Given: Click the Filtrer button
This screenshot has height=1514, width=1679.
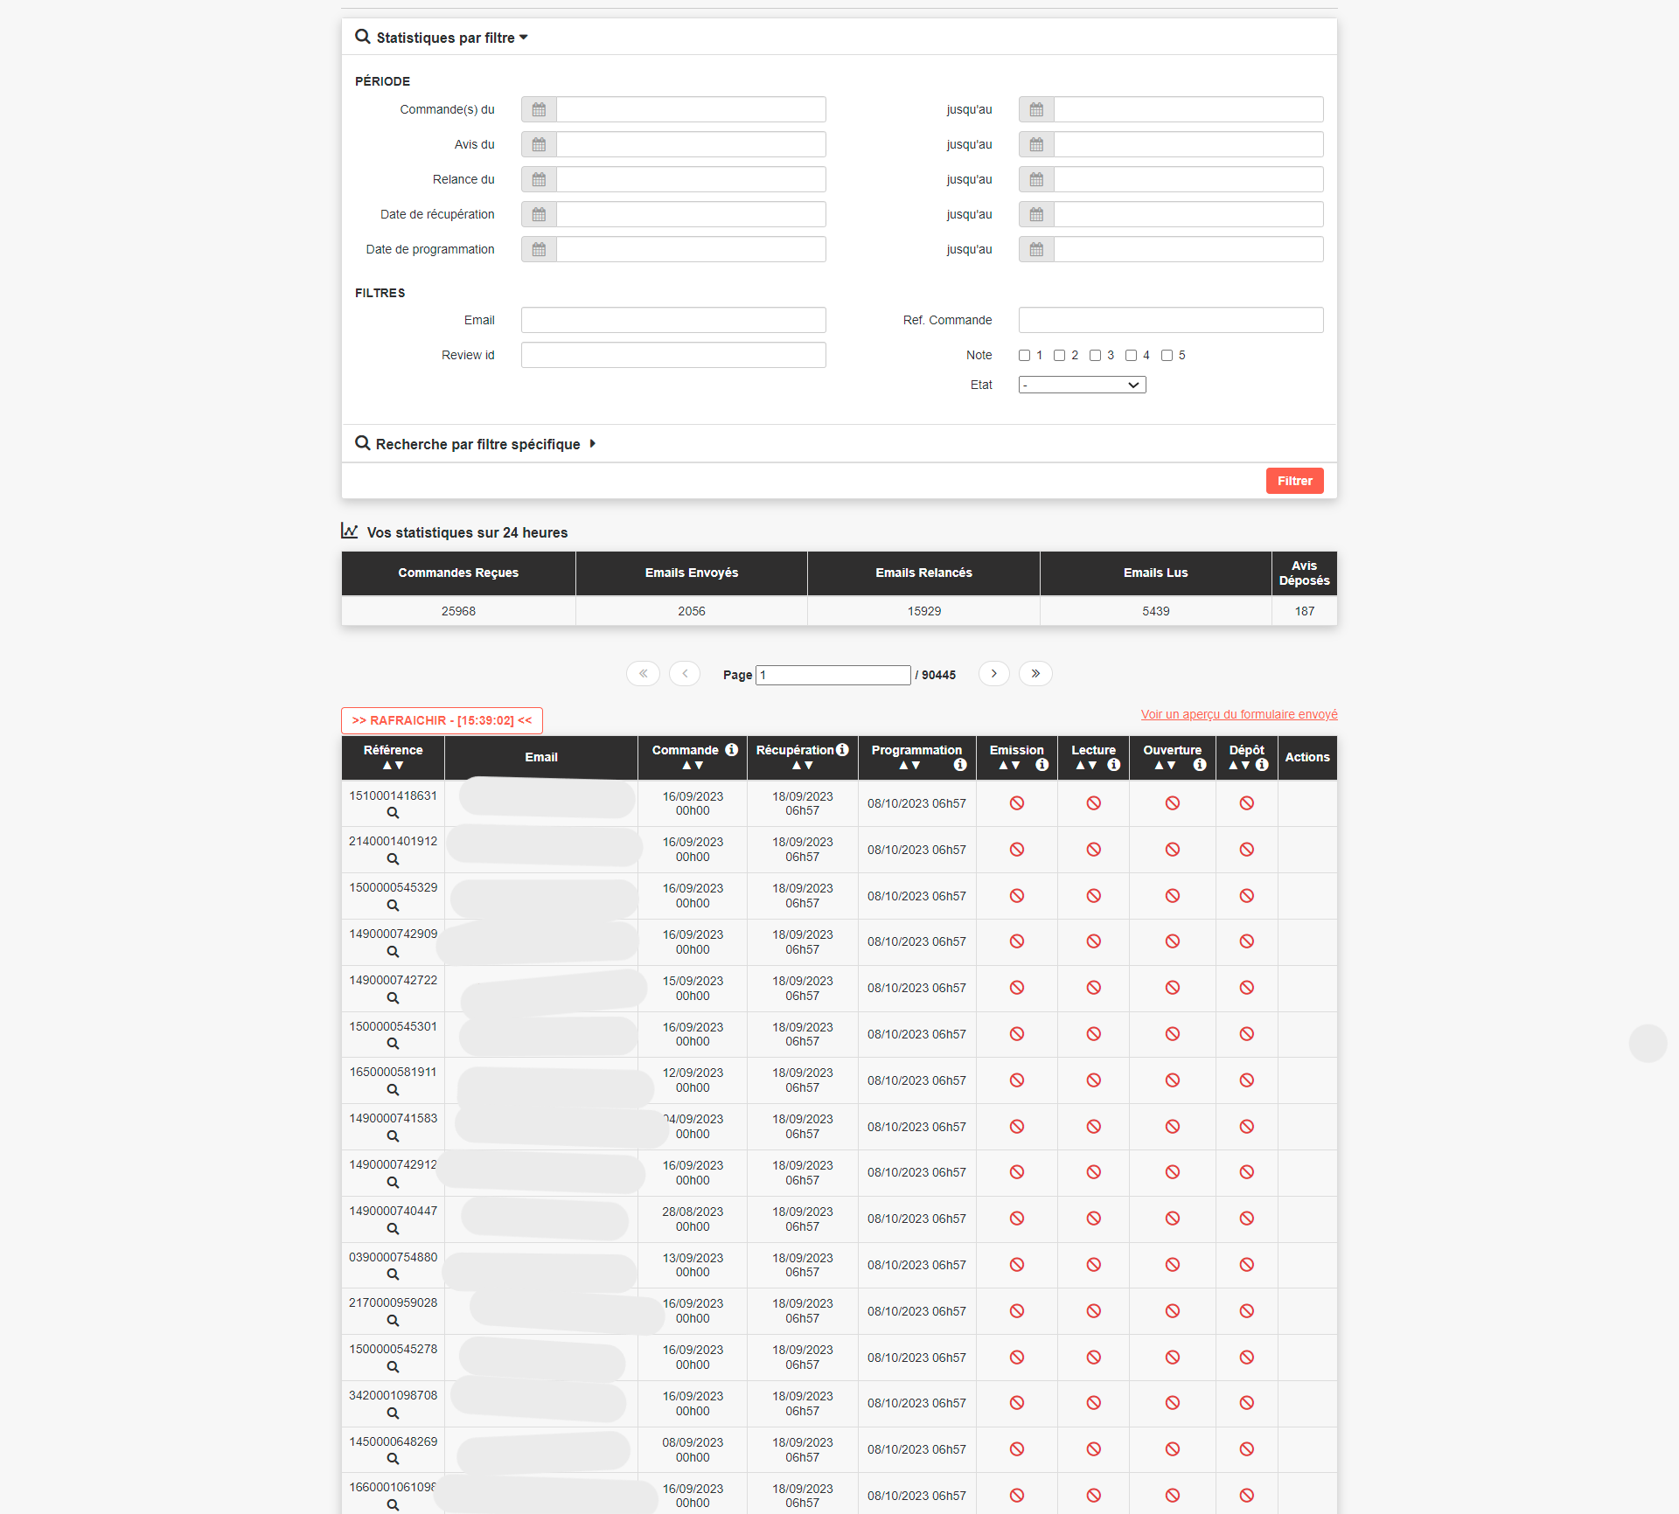Looking at the screenshot, I should 1294,482.
